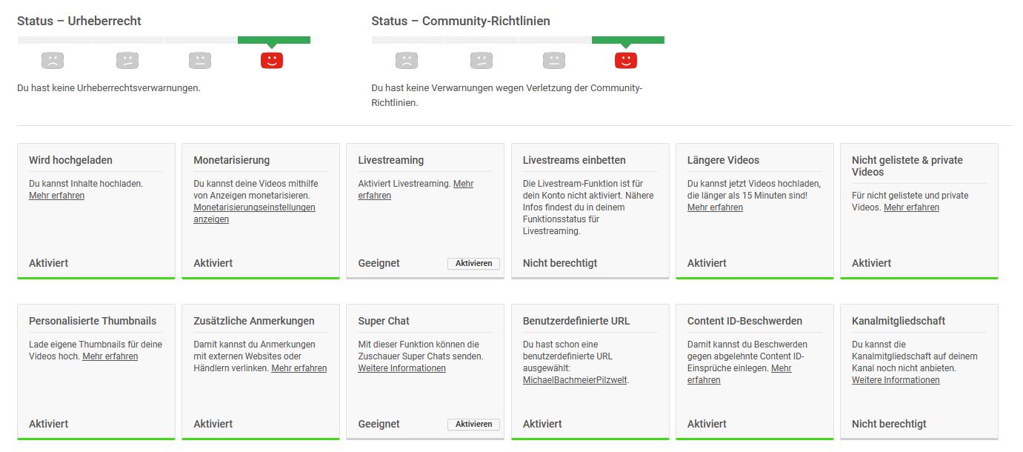Click the green Urheberrecht status bar segment
This screenshot has width=1023, height=452.
tap(273, 40)
